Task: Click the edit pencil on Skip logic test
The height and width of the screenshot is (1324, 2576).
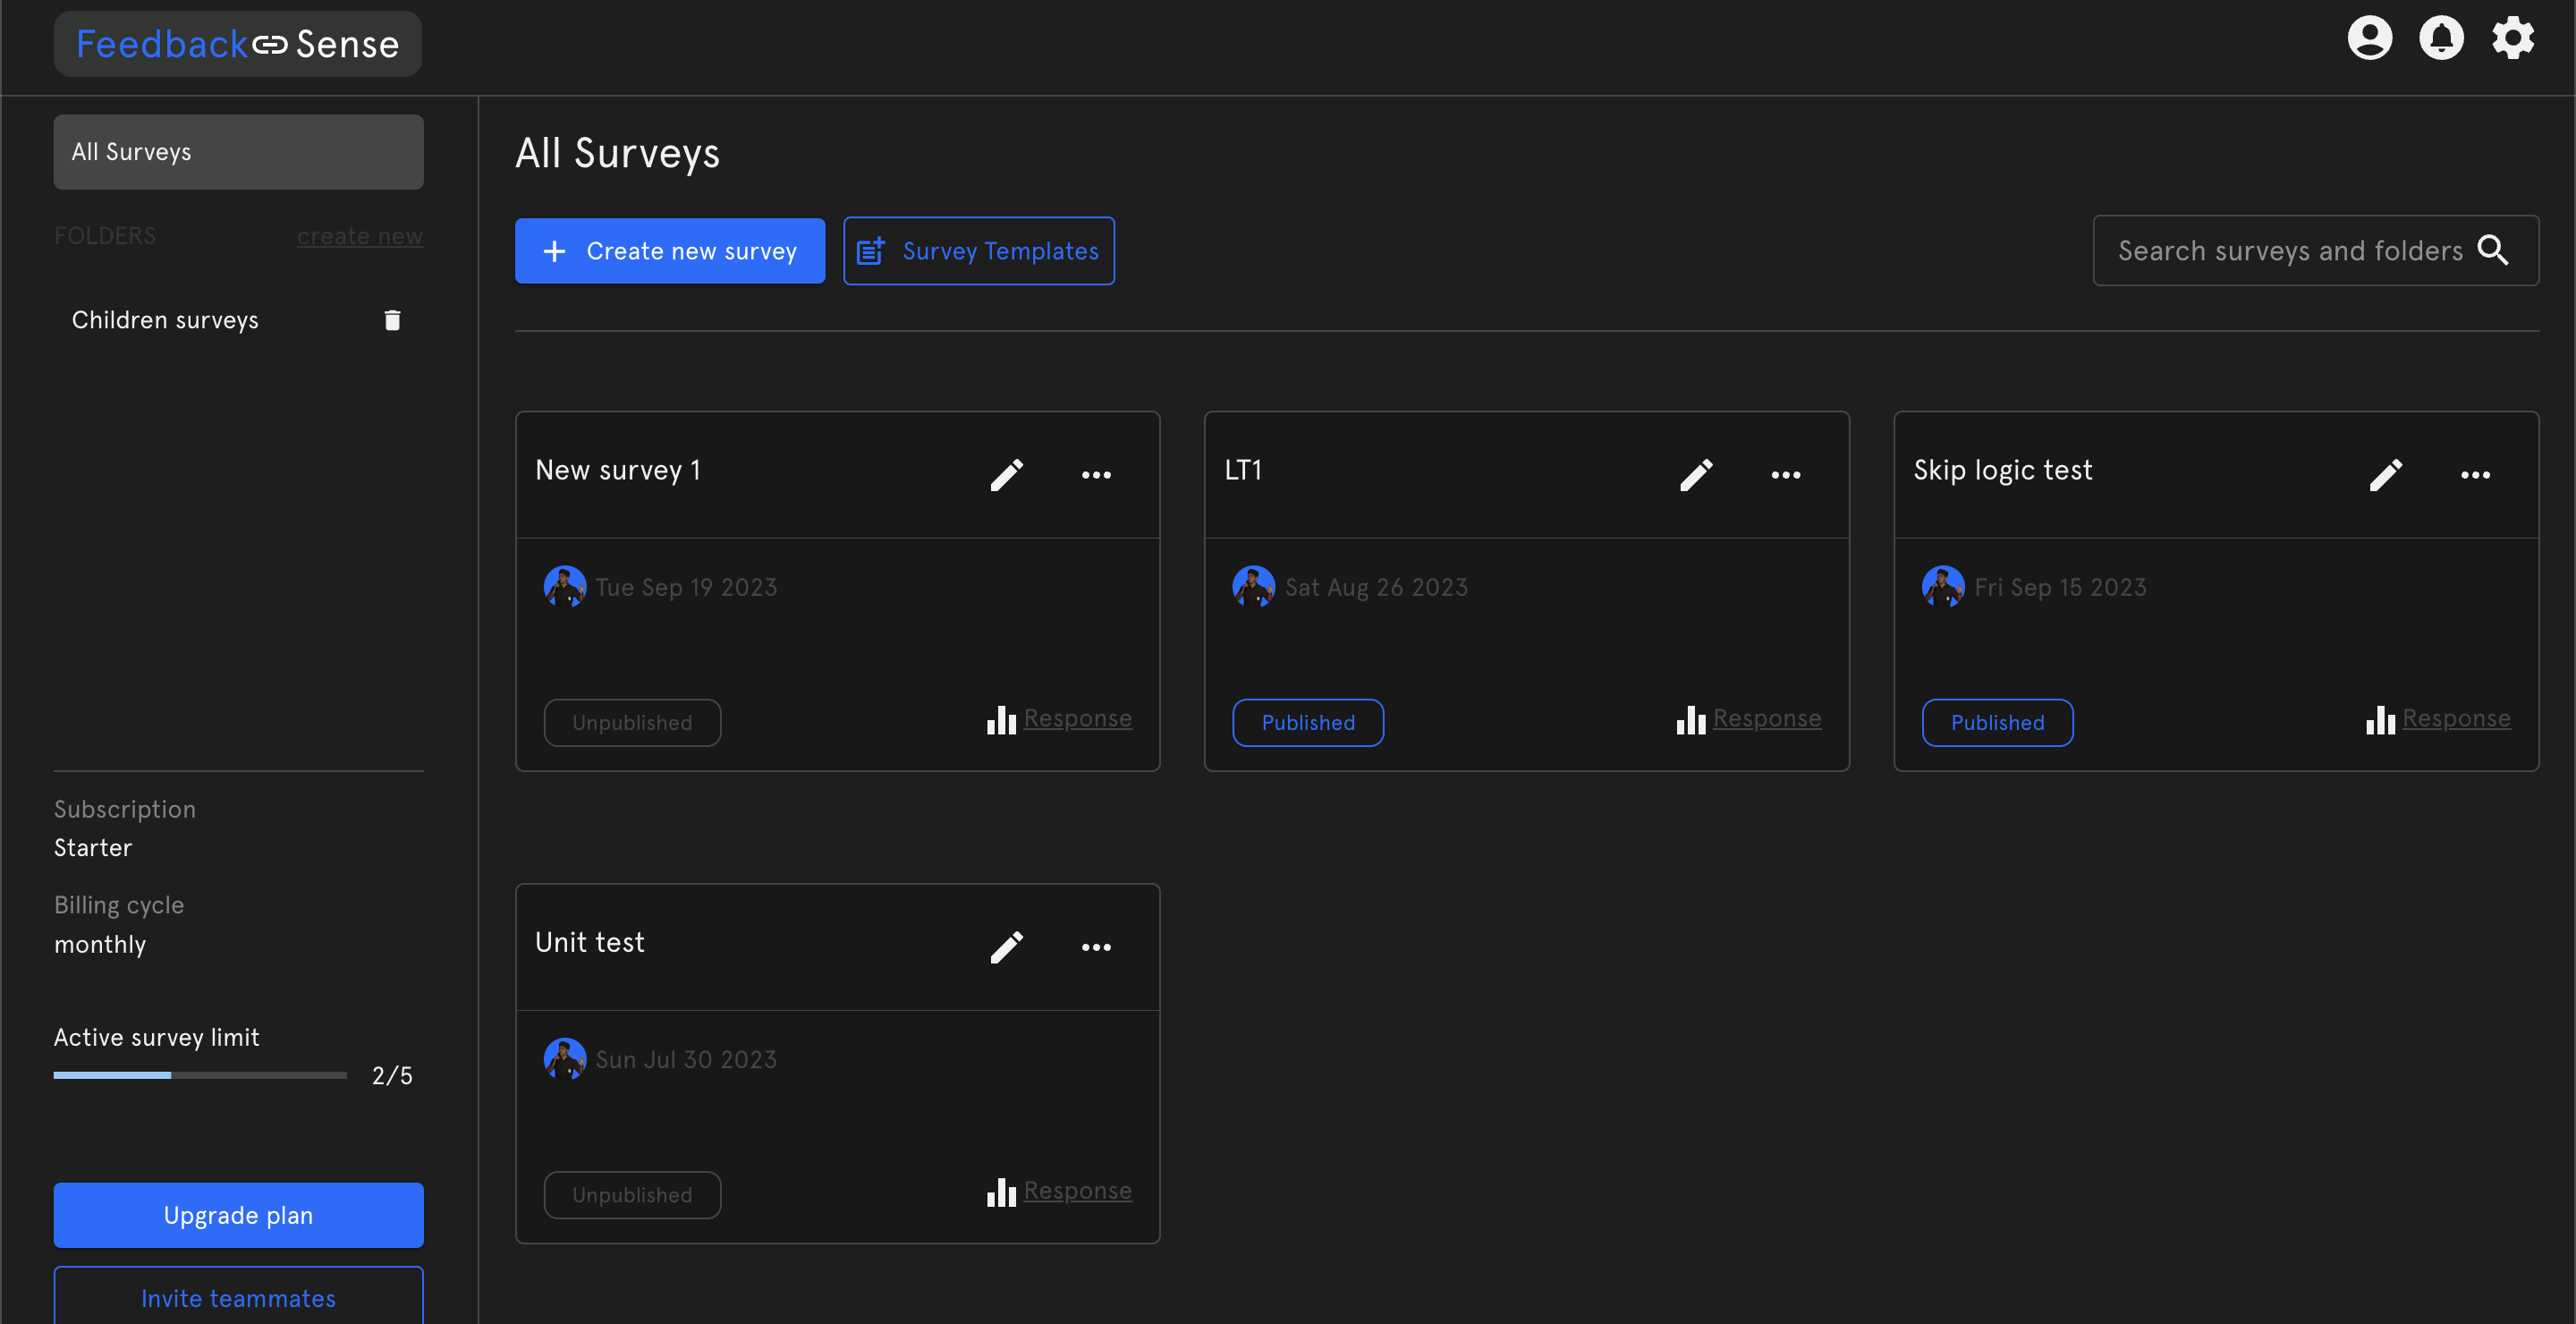Action: coord(2385,474)
